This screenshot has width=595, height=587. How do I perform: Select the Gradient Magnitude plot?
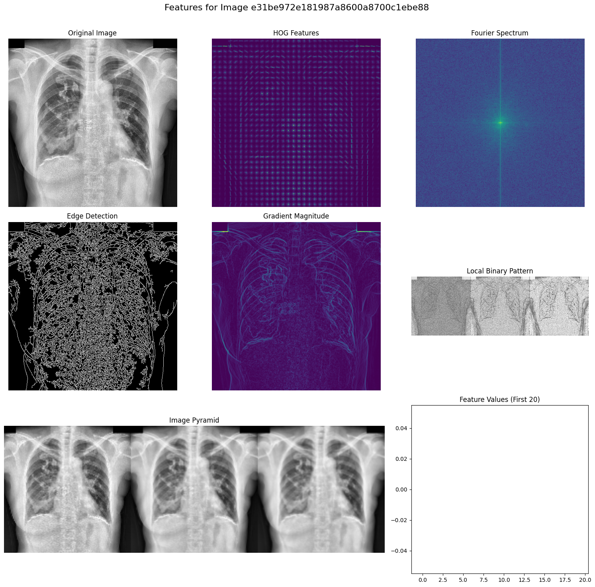coord(296,306)
